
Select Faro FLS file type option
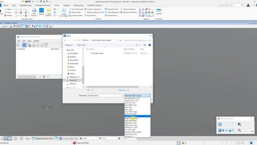137,103
